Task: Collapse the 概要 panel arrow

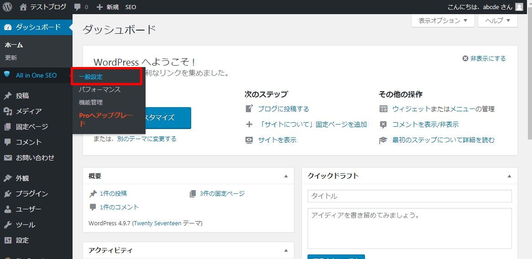Action: coord(286,176)
